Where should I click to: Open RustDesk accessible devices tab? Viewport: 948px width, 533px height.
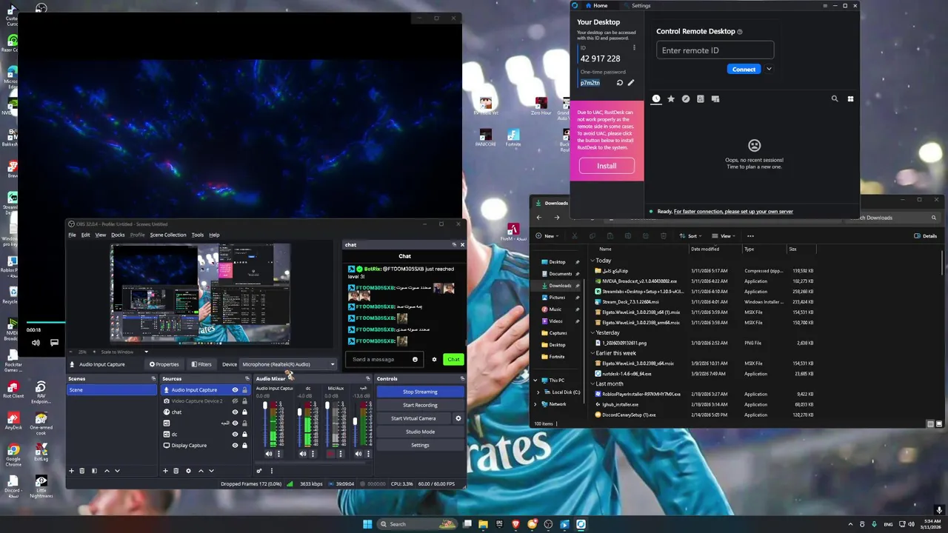point(715,98)
